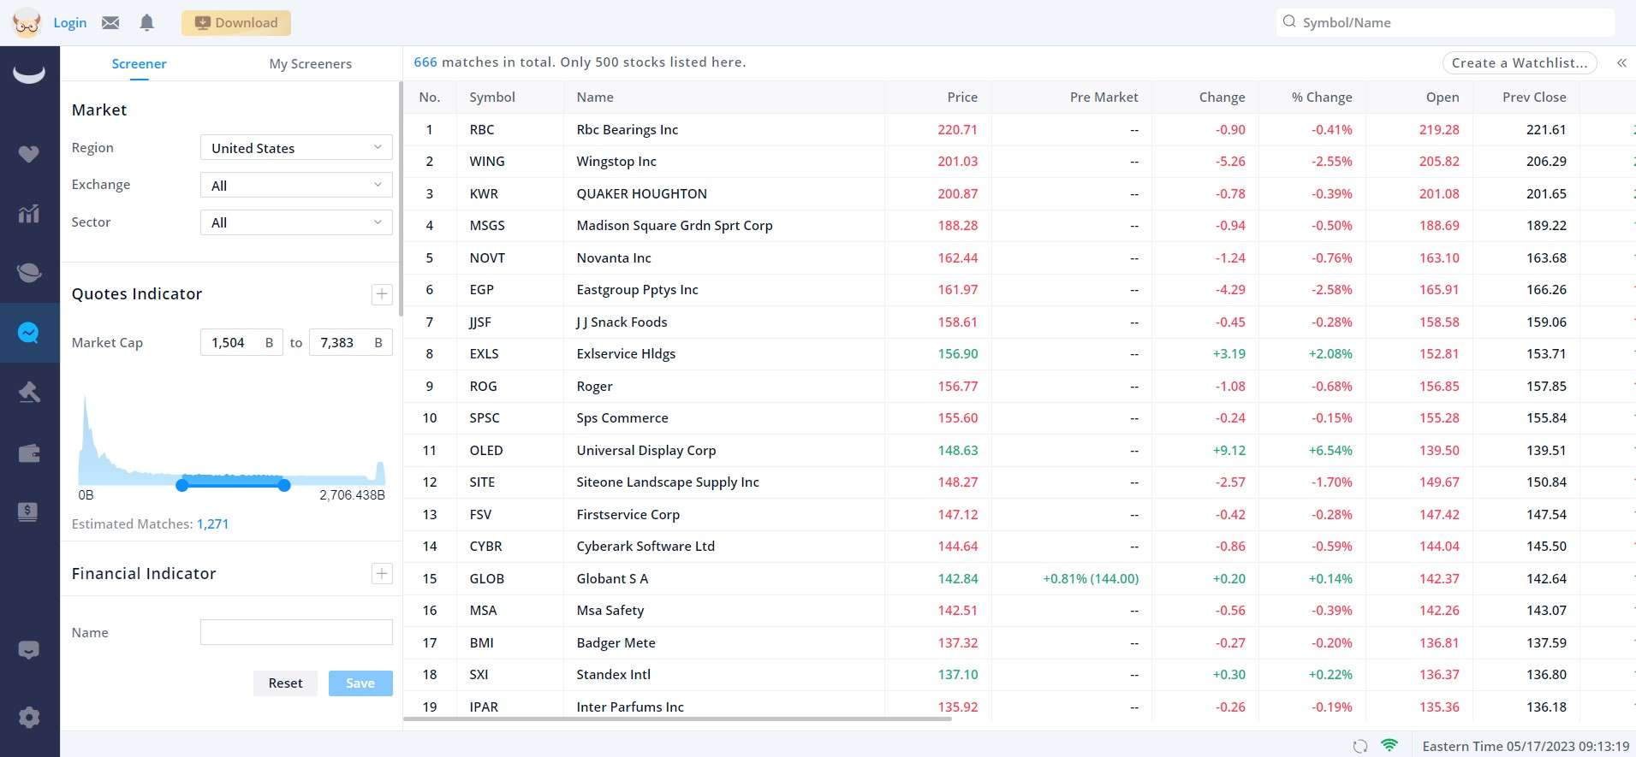
Task: Click the Save button
Action: 360,683
